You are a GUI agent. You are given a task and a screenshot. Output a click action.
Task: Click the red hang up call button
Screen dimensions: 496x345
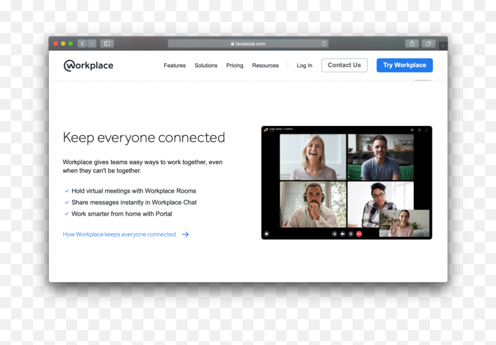coord(359,234)
